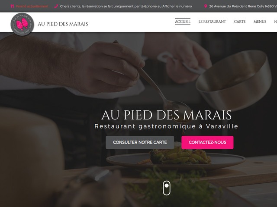Select the Menus navigation item
Viewport: 277px width, 207px height.
pyautogui.click(x=260, y=22)
